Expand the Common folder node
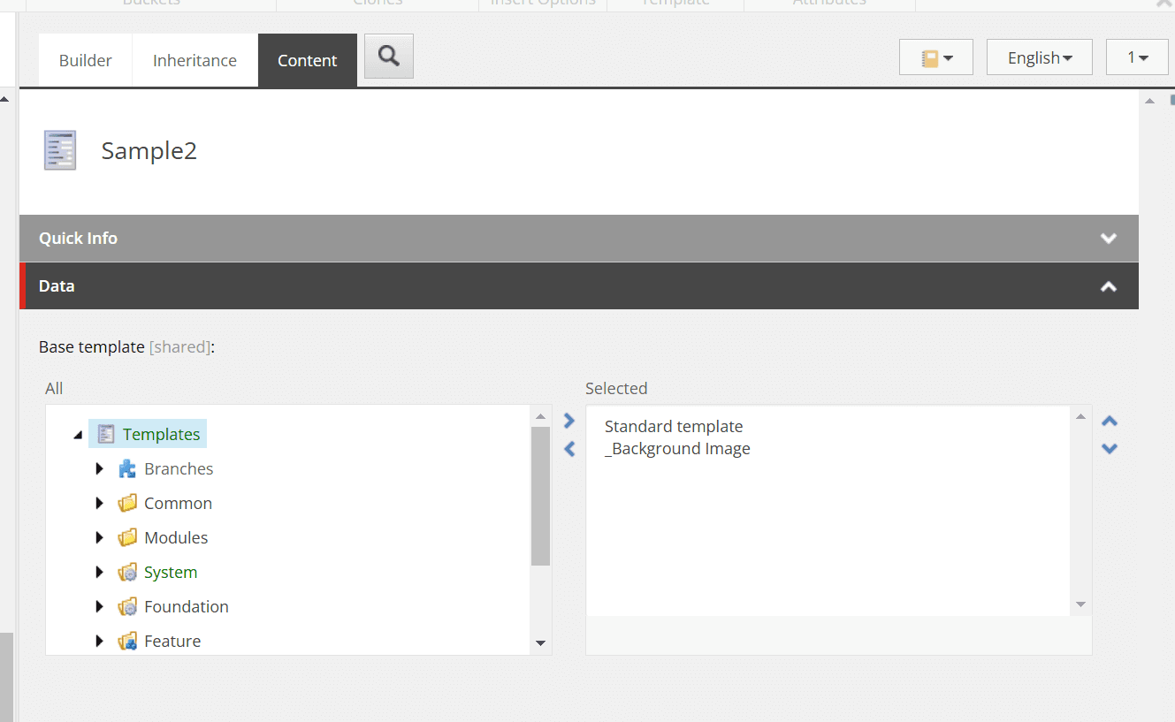This screenshot has height=722, width=1175. (x=100, y=503)
